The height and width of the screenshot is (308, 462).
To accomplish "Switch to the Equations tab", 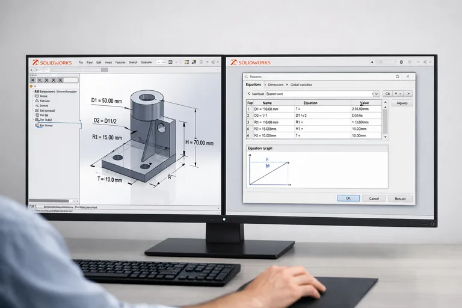I will [253, 85].
